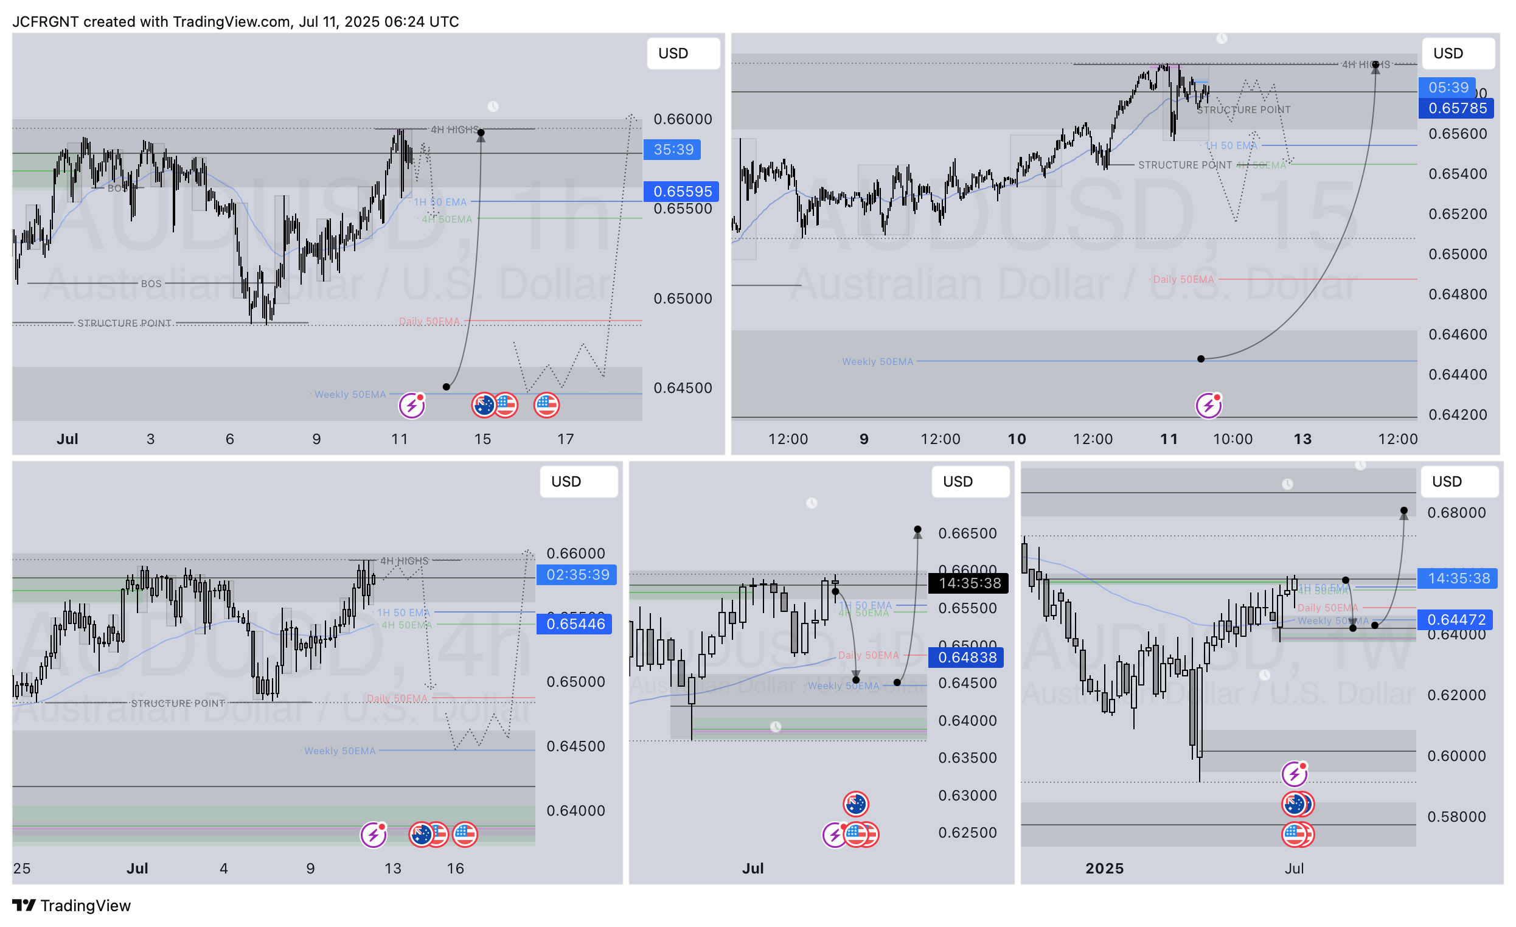The image size is (1516, 927).
Task: Click the Australia flag event on the weekly chart
Action: [1295, 804]
